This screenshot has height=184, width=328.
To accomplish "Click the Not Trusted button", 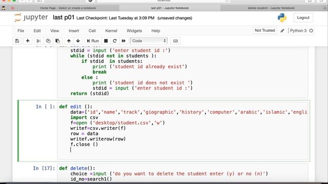I will (x=264, y=31).
